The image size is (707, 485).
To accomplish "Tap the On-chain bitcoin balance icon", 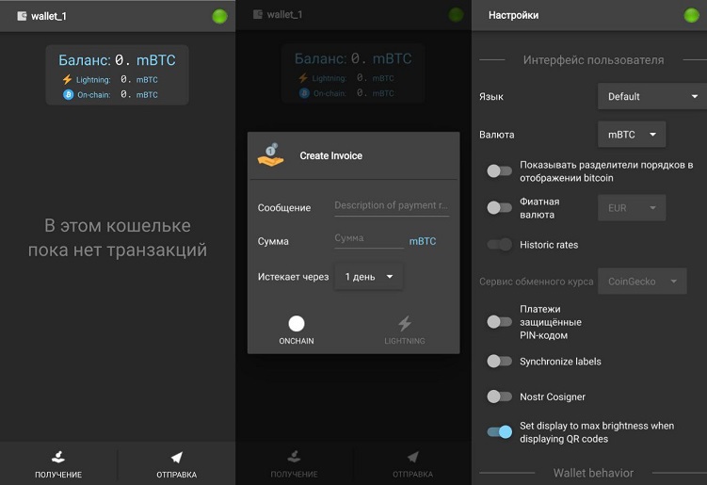I will pos(67,95).
